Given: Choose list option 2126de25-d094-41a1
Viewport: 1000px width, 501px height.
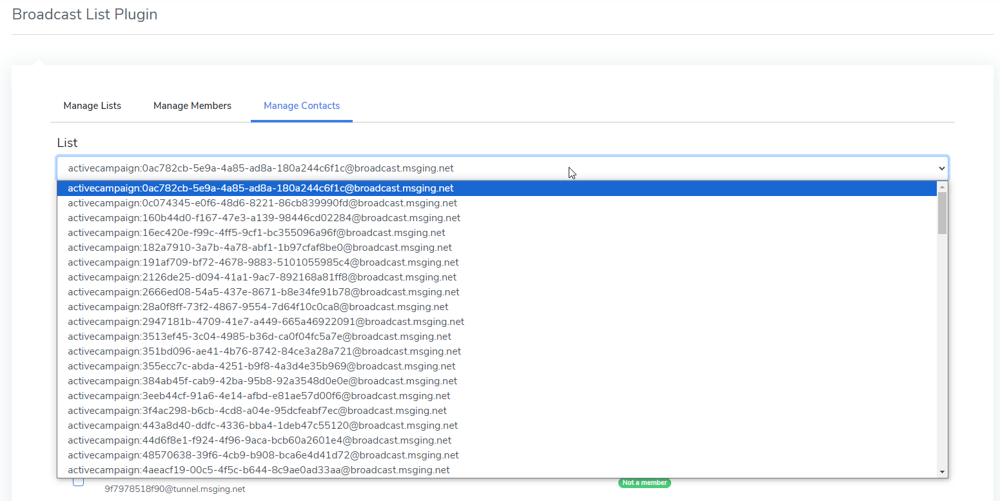Looking at the screenshot, I should pos(496,277).
